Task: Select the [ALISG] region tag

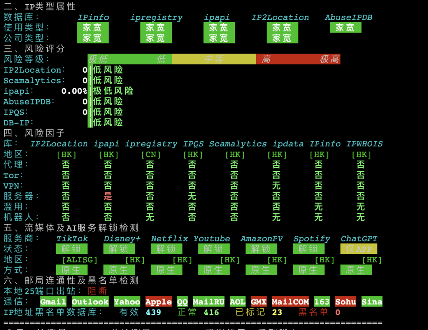Action: (79, 260)
